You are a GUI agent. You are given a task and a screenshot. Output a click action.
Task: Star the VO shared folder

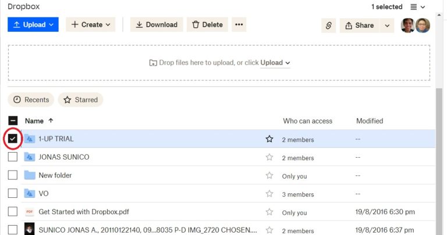269,194
